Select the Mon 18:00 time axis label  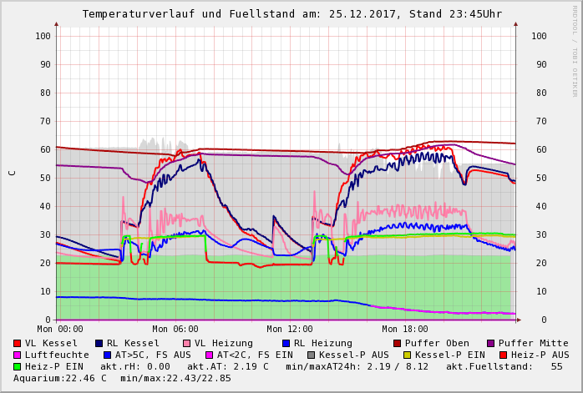(x=404, y=330)
